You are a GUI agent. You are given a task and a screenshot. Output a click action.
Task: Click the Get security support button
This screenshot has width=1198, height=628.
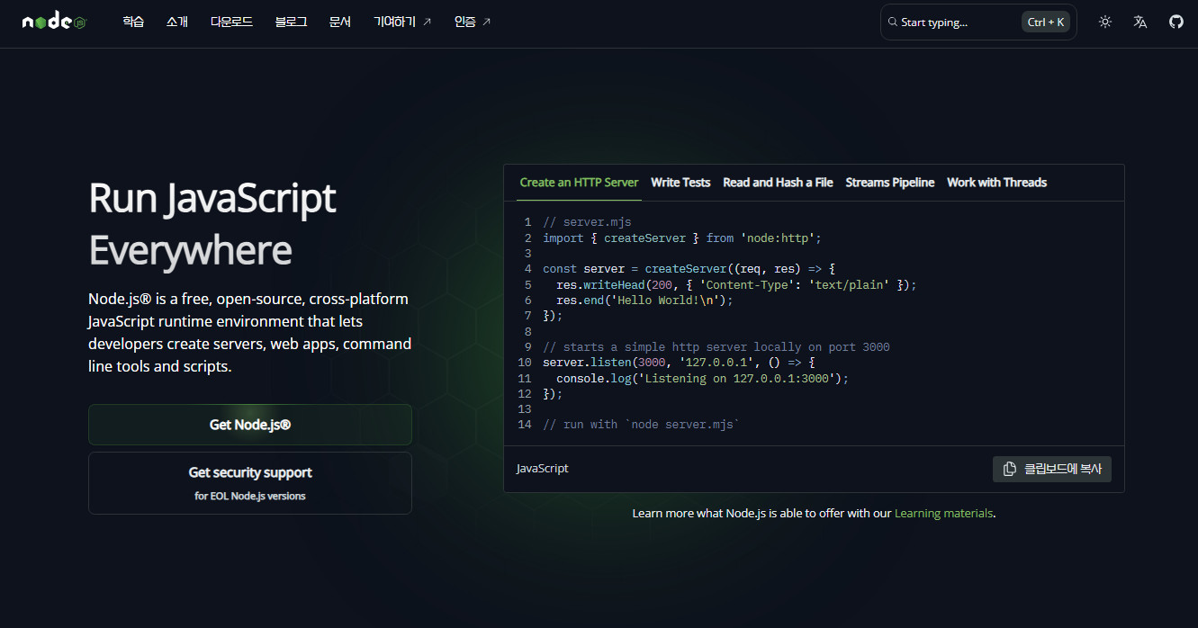pos(250,483)
